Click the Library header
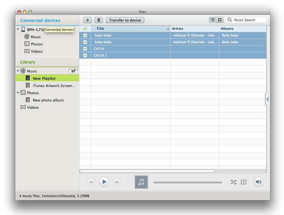Screen dimensions: 284x215 (x=28, y=62)
